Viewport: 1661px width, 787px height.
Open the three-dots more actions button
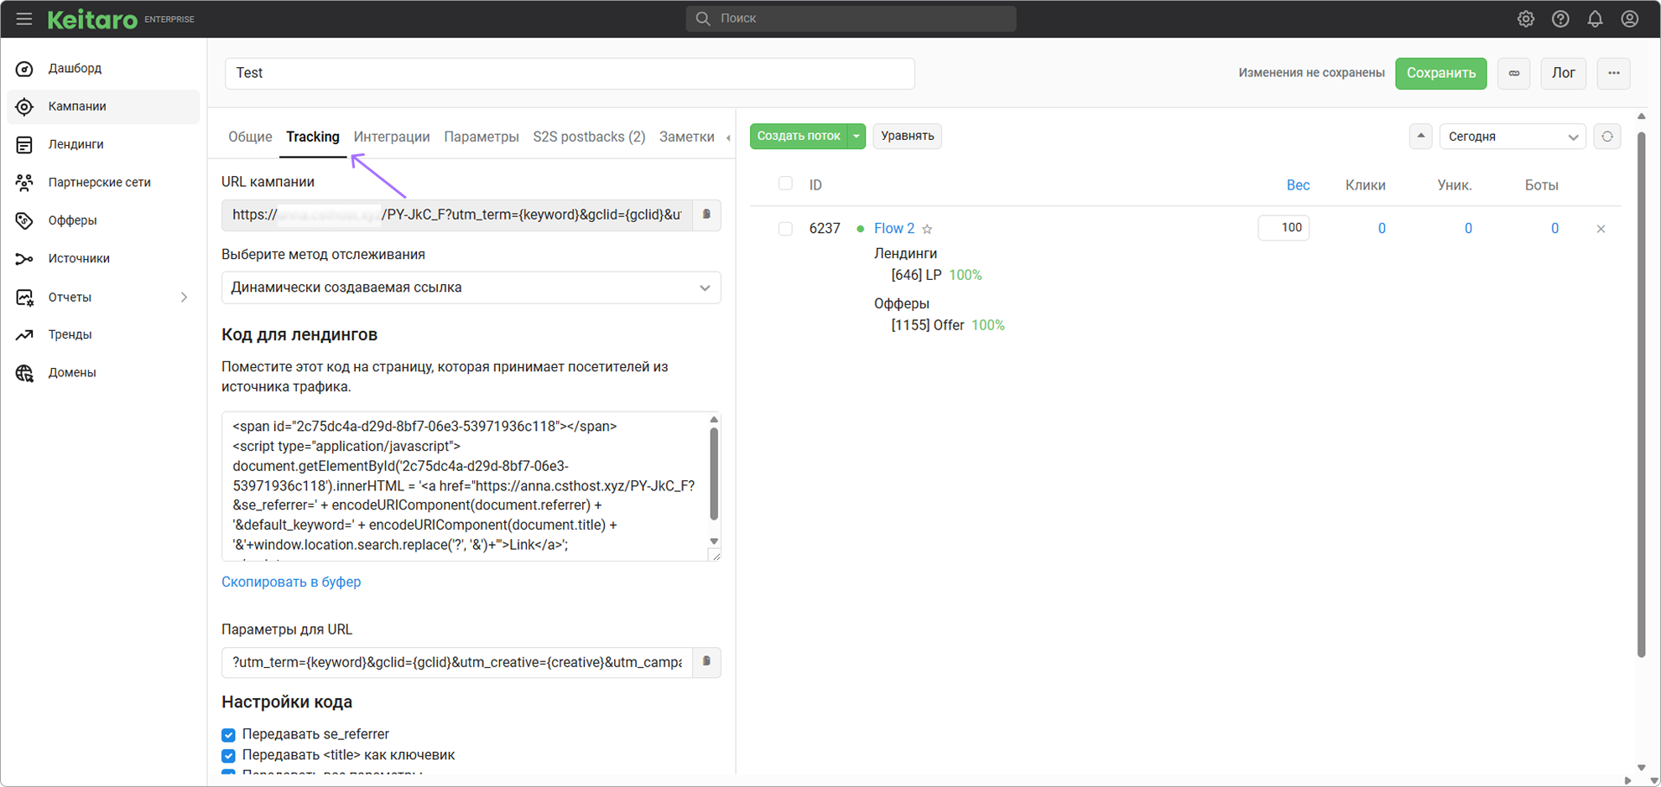pos(1614,73)
